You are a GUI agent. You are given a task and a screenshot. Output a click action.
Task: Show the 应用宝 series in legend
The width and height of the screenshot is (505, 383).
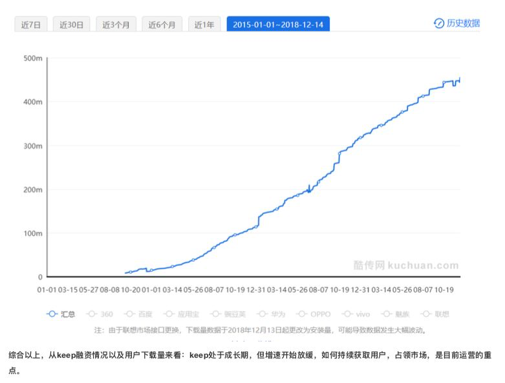point(181,314)
